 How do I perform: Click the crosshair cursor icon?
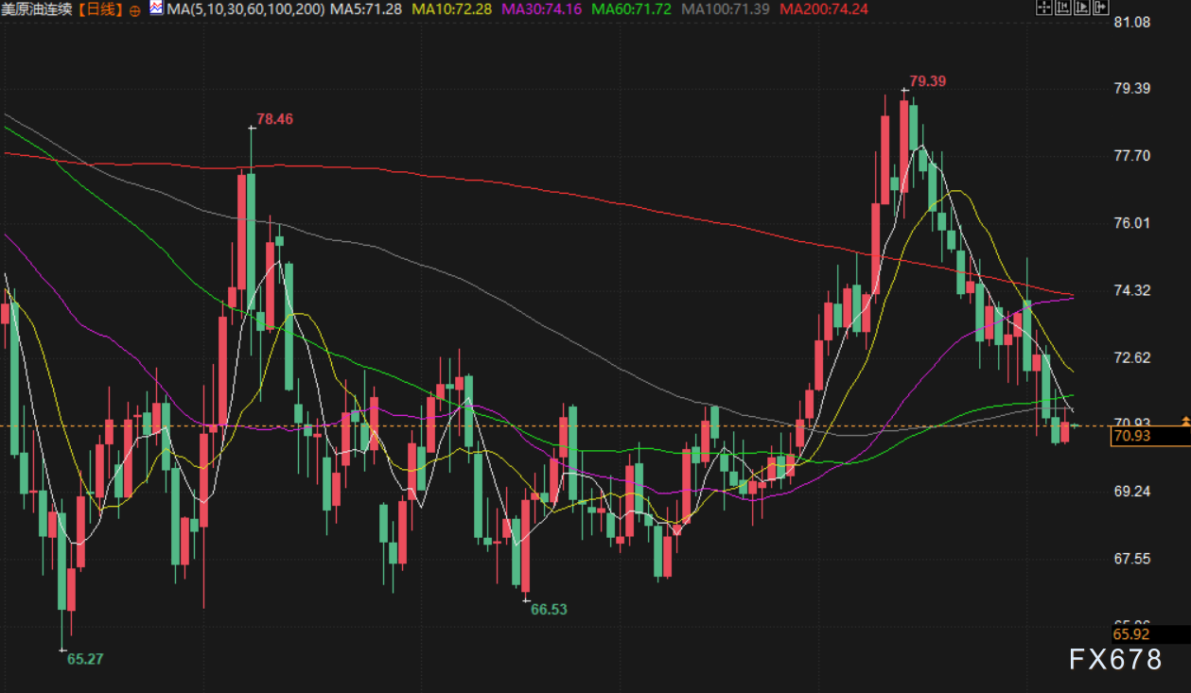tap(1044, 9)
